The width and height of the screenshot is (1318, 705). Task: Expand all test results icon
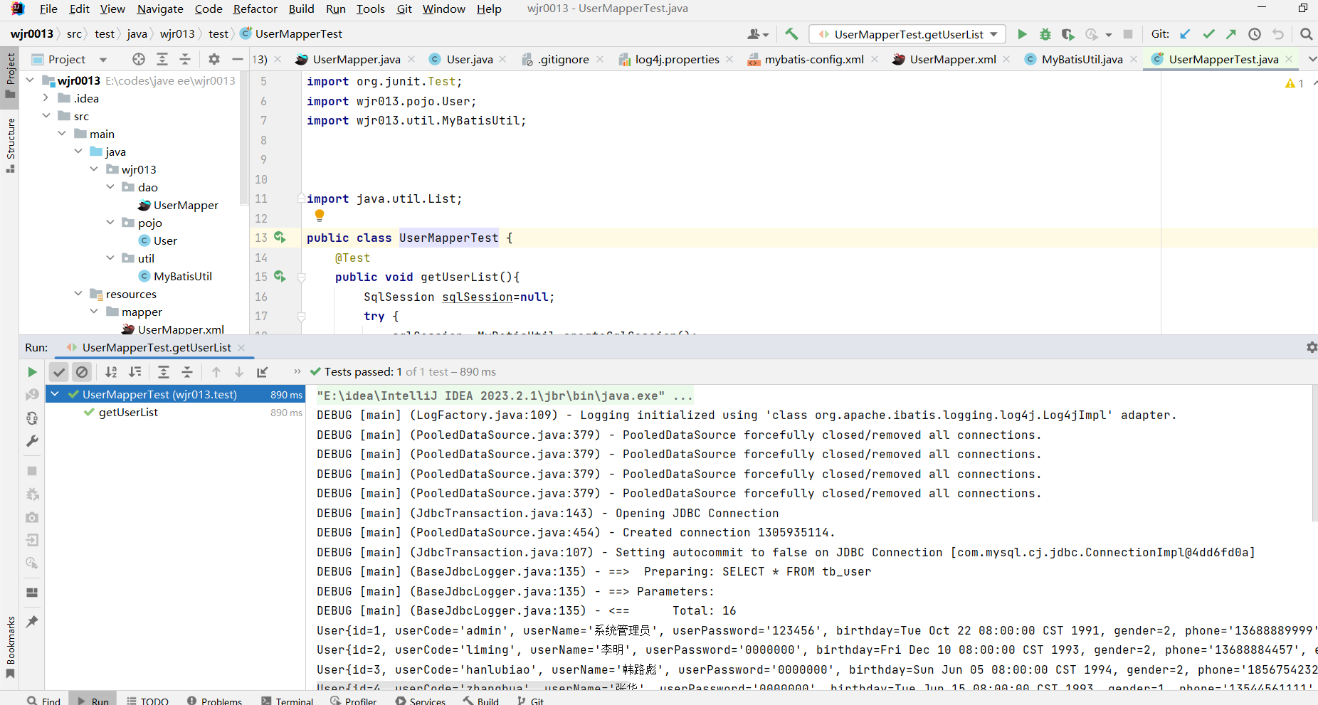pyautogui.click(x=164, y=372)
